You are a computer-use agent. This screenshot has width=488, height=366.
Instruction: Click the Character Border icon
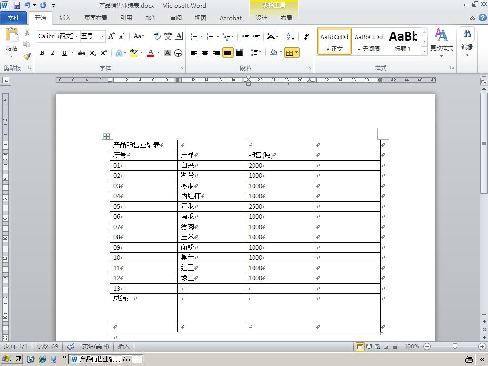point(179,36)
